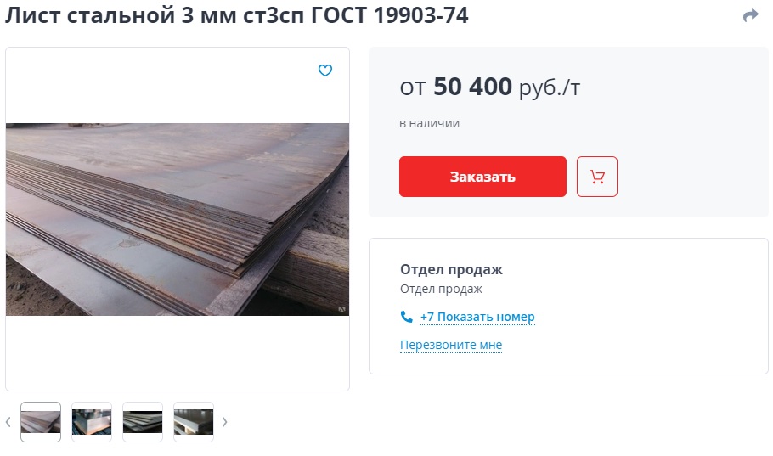The width and height of the screenshot is (773, 456).
Task: Reveal phone via +7 Показать номер link
Action: pyautogui.click(x=477, y=317)
